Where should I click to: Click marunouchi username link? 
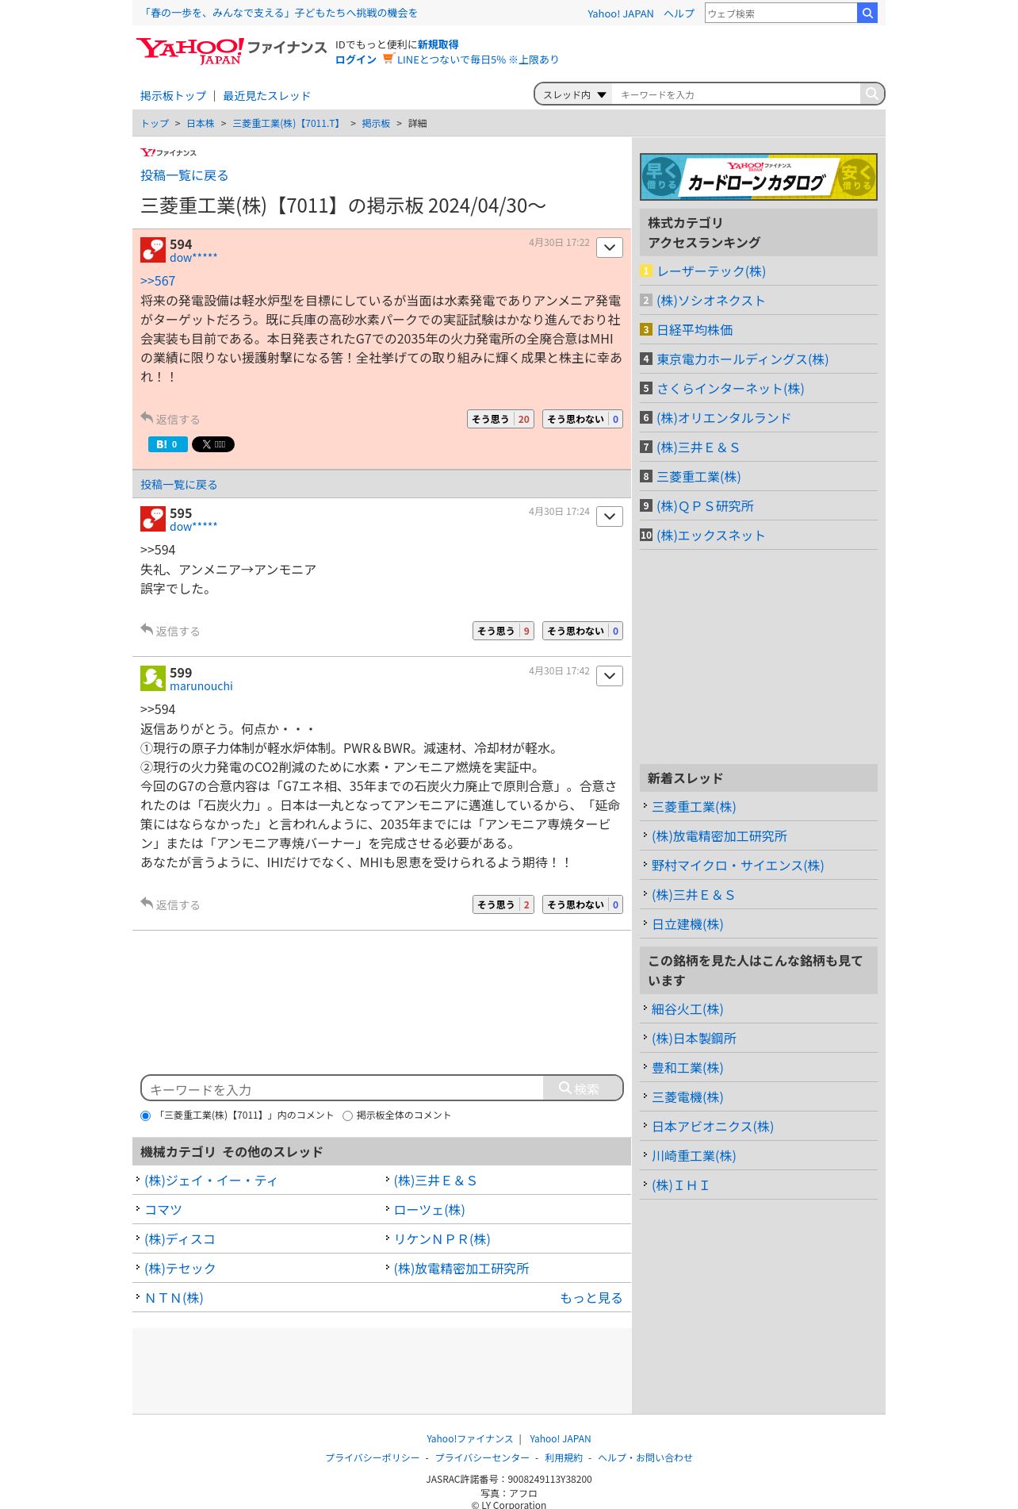point(201,686)
